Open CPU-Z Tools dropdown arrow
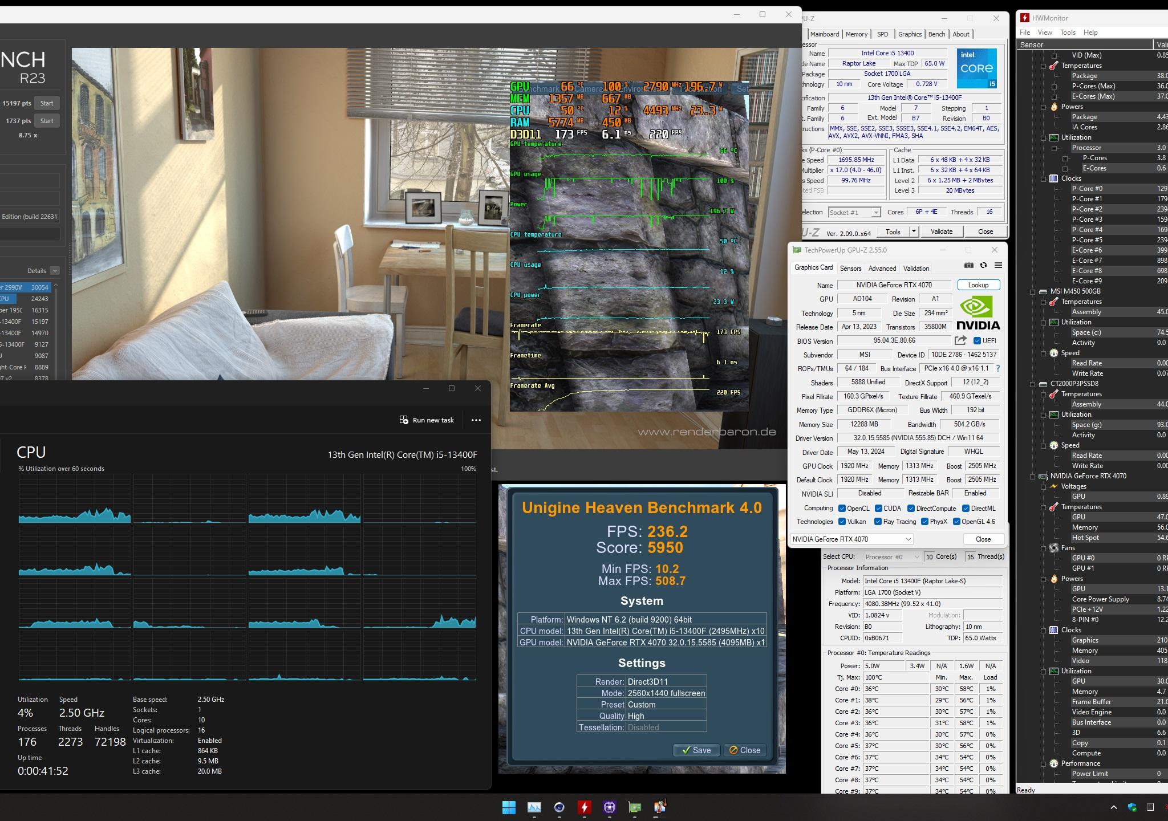 914,231
